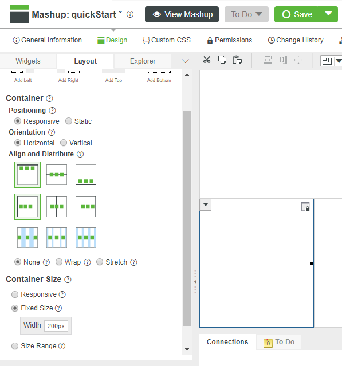342x366 pixels.
Task: Select the None wrap radio button
Action: (x=18, y=262)
